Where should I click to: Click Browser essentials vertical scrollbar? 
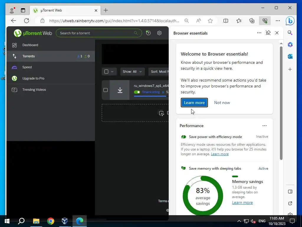click(281, 103)
